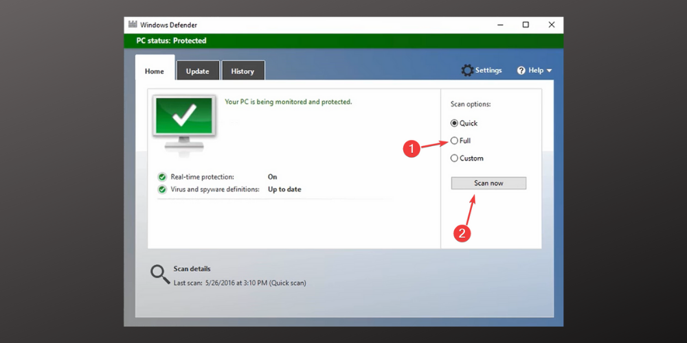Maximize the Windows Defender window
687x343 pixels.
click(526, 25)
